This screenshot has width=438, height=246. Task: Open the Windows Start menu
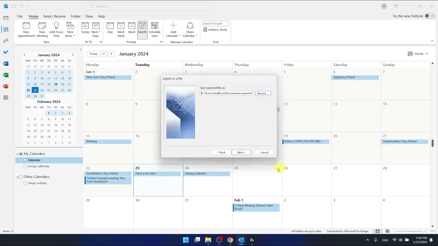click(x=186, y=240)
